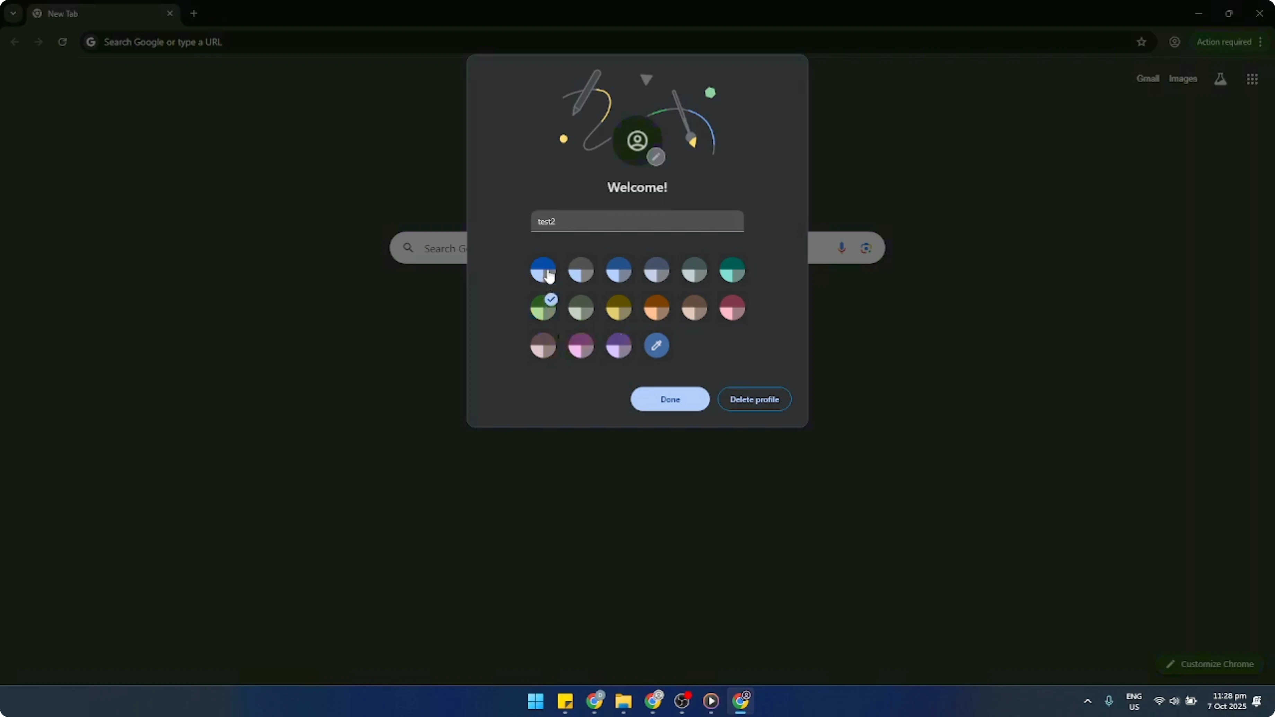Image resolution: width=1275 pixels, height=717 pixels.
Task: Bookmark the page with the star icon
Action: click(1141, 42)
